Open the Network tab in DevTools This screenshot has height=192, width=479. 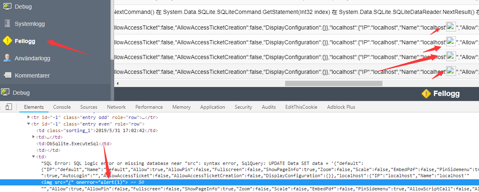pos(116,107)
